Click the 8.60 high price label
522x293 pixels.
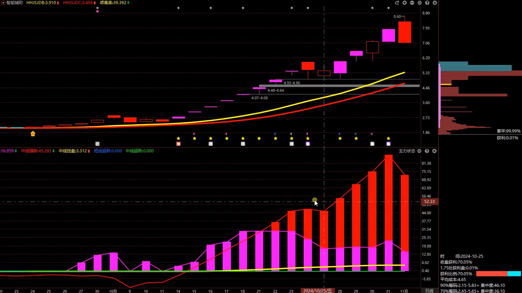[x=397, y=16]
